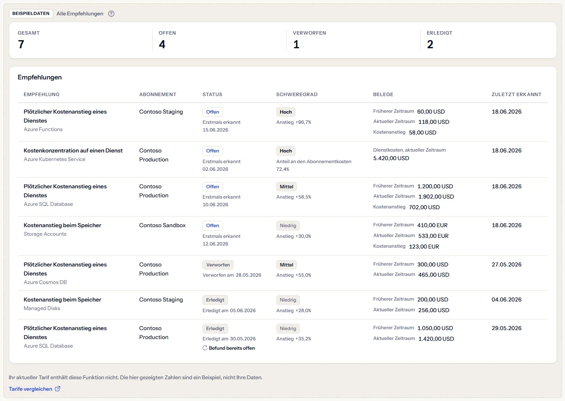Screen dimensions: 565x401
Task: Click the Alle Empfehlungen heading
Action: 80,14
